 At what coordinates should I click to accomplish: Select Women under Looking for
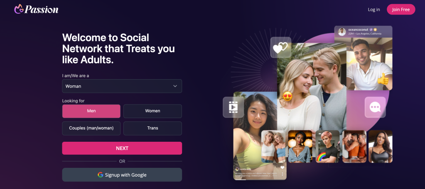click(x=152, y=111)
